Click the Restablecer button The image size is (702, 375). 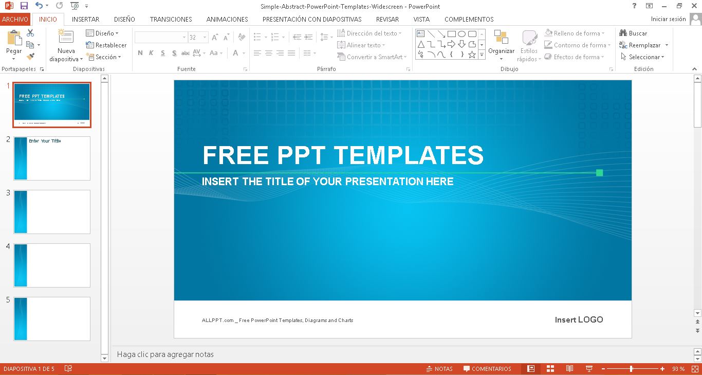click(106, 45)
